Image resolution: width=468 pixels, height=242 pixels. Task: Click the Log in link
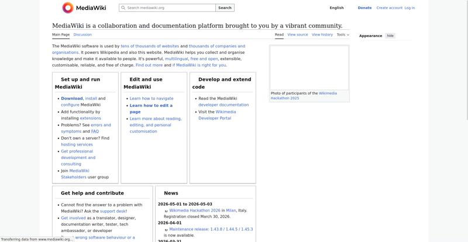click(409, 8)
